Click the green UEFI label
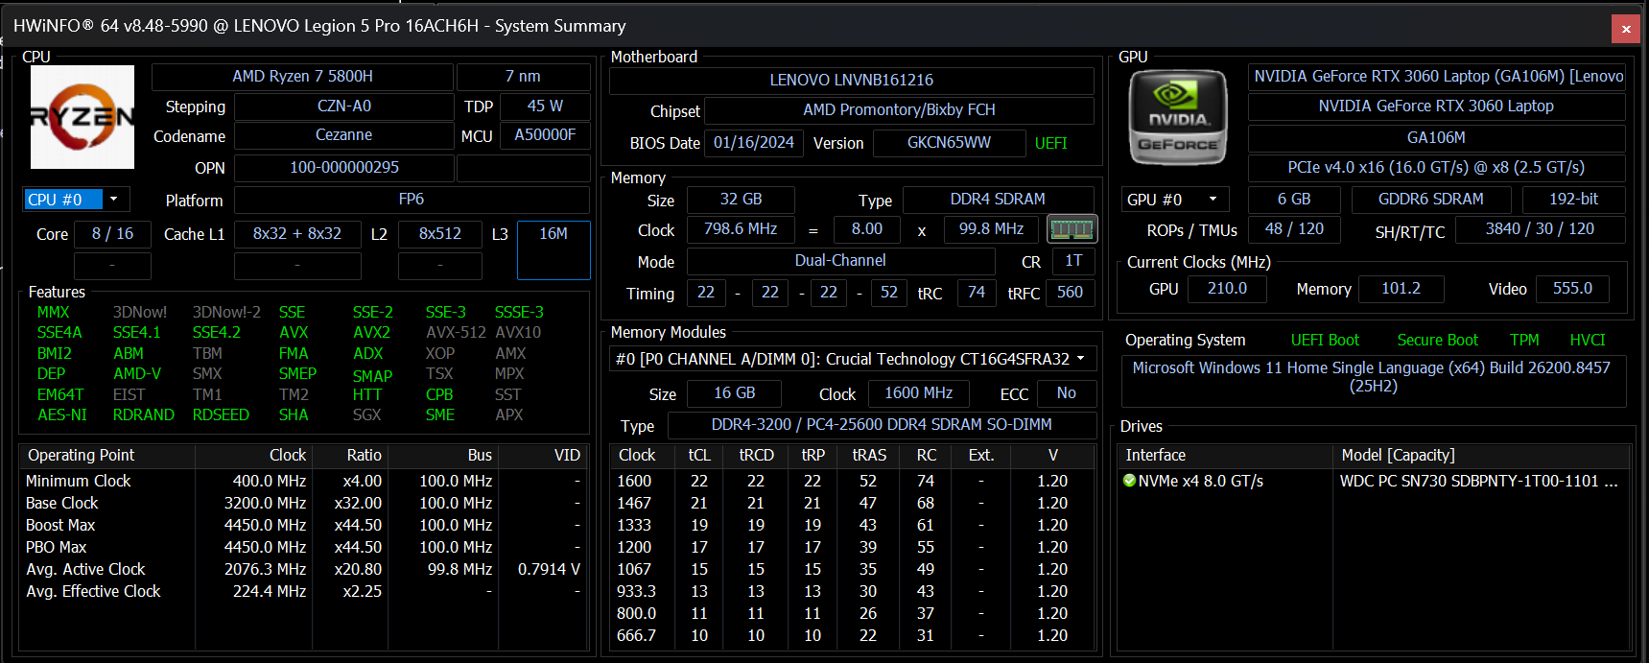 tap(1050, 143)
